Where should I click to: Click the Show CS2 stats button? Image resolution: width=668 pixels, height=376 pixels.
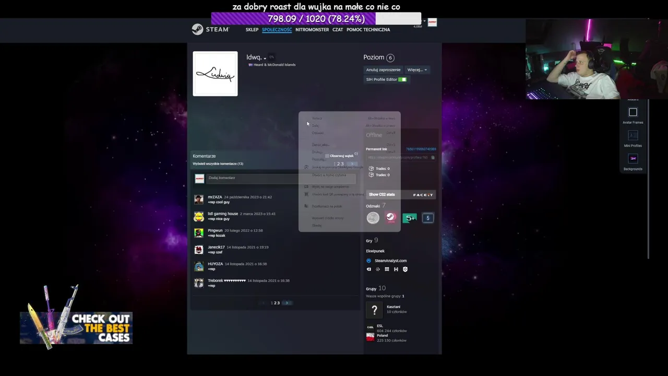401,195
